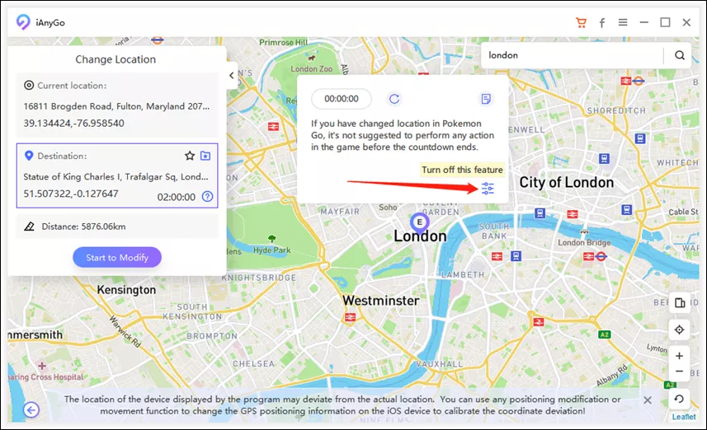
Task: Click the iAnyGo logo
Action: pos(23,22)
